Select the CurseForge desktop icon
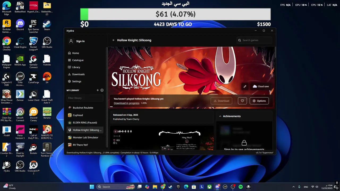This screenshot has width=340, height=191. coord(33,78)
